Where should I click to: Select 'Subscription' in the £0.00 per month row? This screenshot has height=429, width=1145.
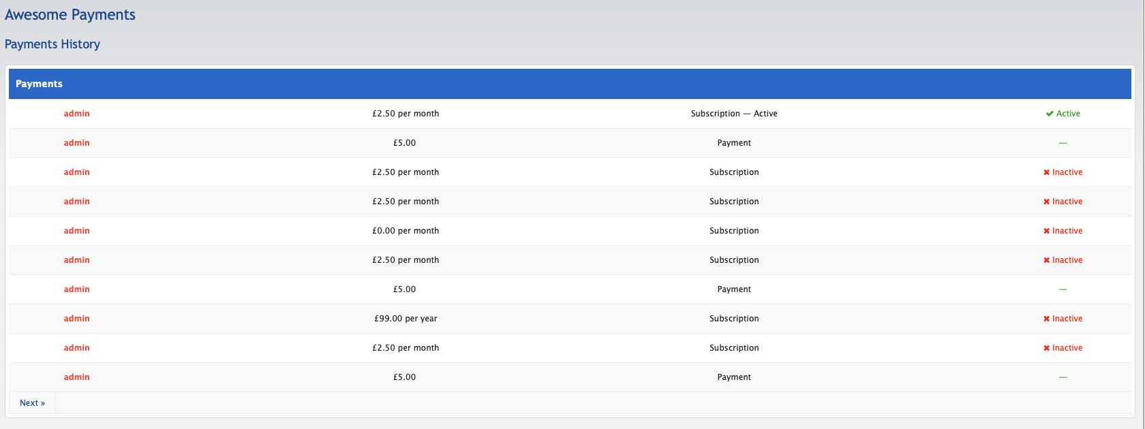[734, 231]
